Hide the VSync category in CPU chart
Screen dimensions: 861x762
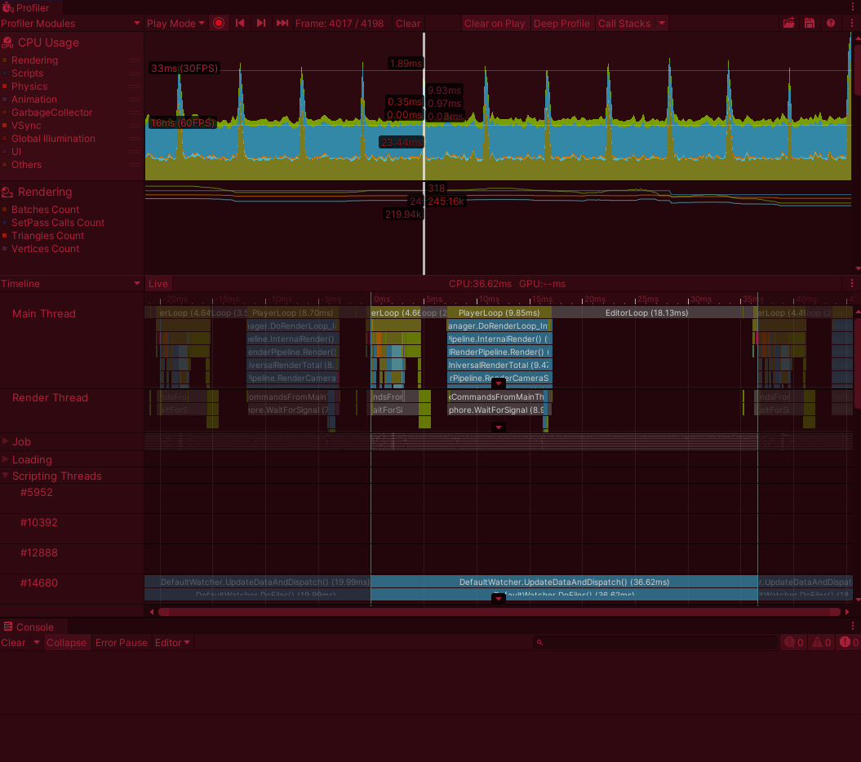coord(24,125)
